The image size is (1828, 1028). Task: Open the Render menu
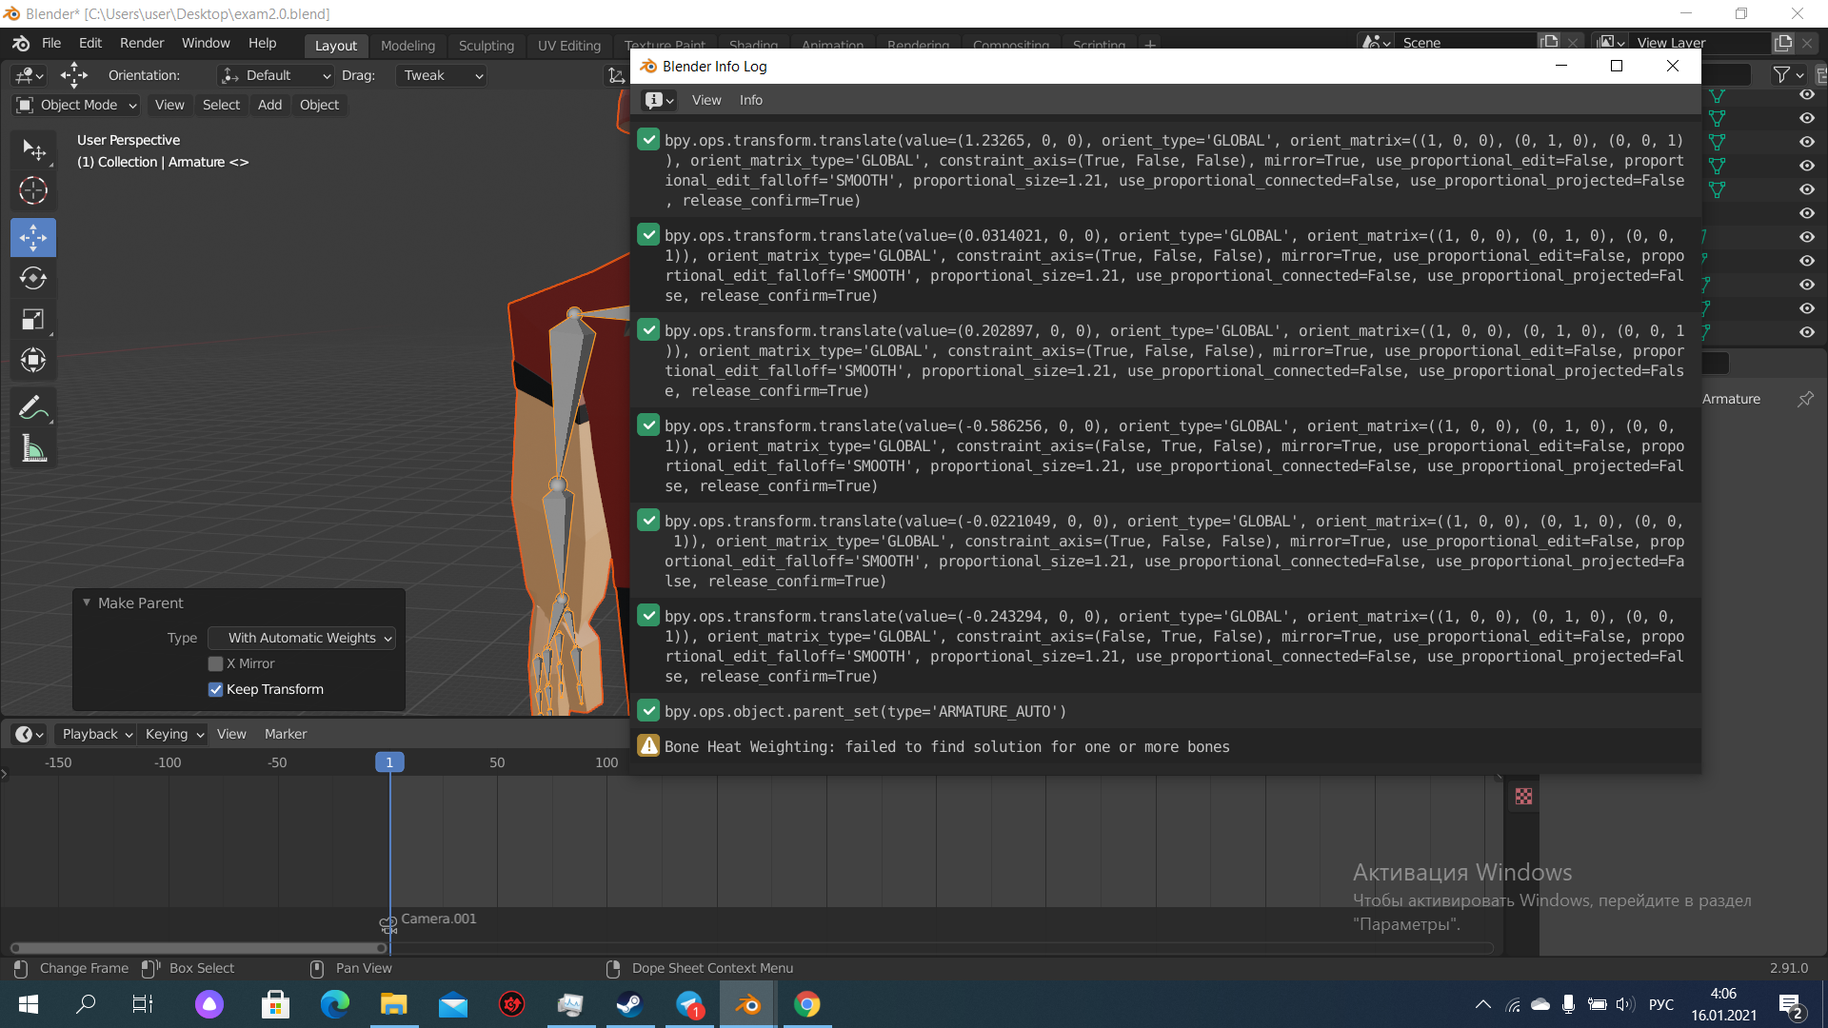[x=142, y=44]
